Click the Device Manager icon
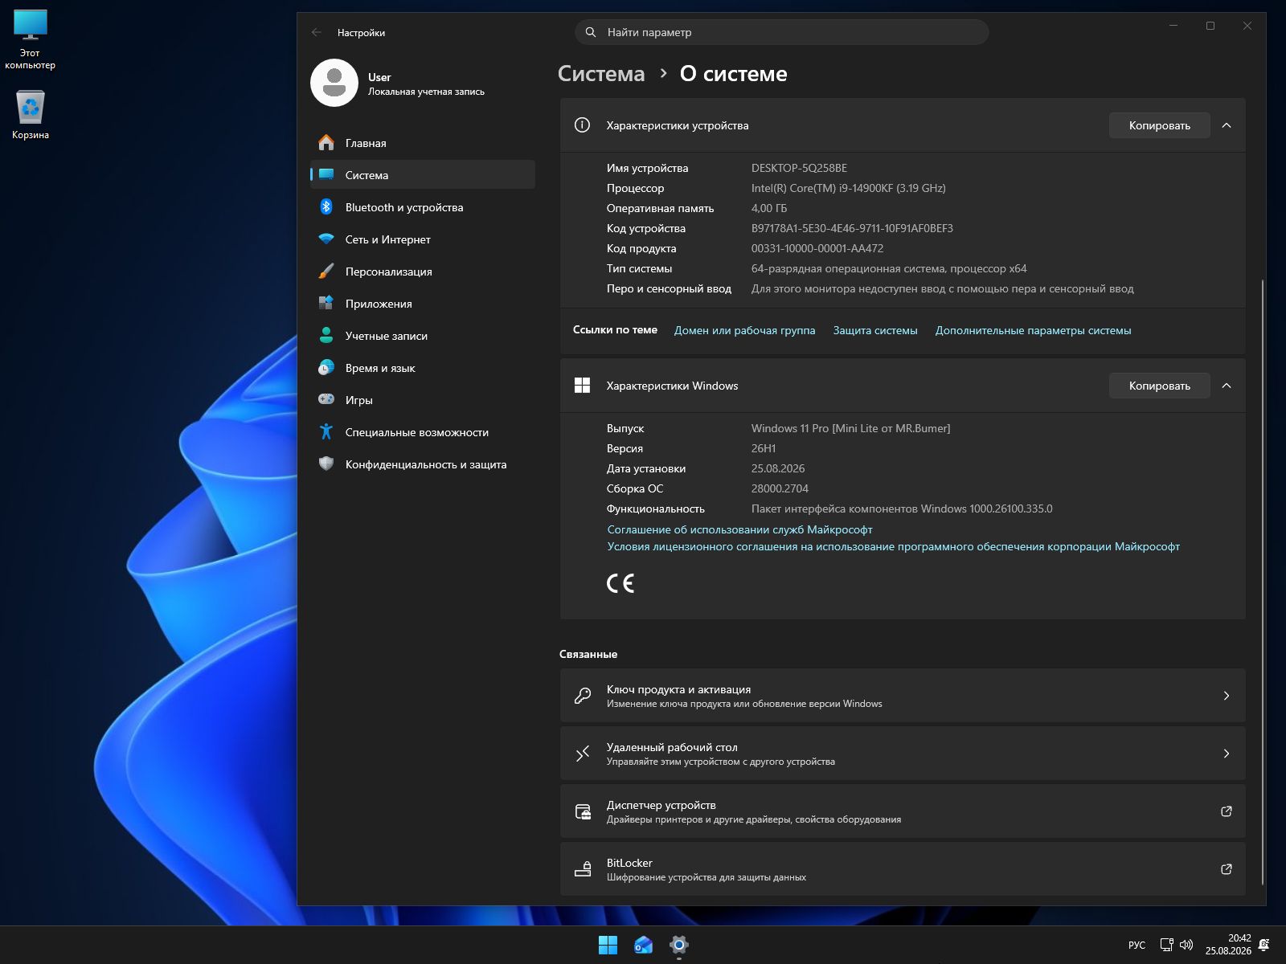This screenshot has height=964, width=1286. (583, 811)
